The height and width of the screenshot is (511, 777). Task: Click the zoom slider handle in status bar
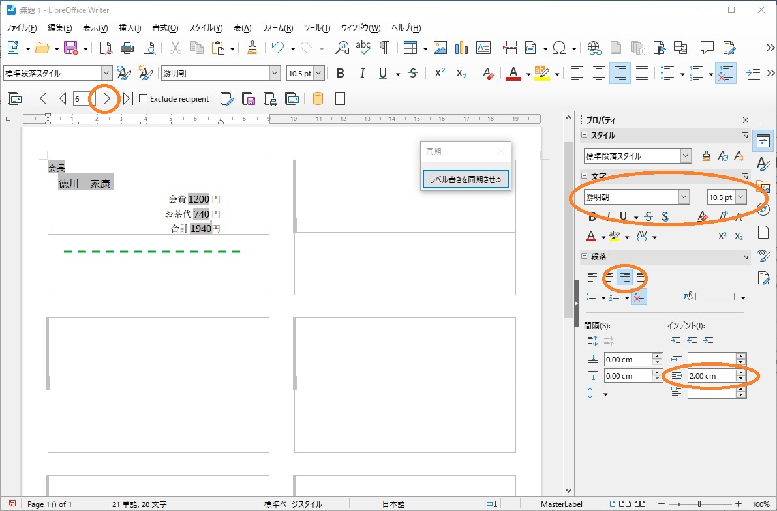699,504
